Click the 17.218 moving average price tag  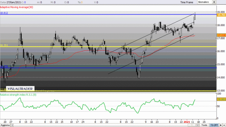[x=221, y=35]
